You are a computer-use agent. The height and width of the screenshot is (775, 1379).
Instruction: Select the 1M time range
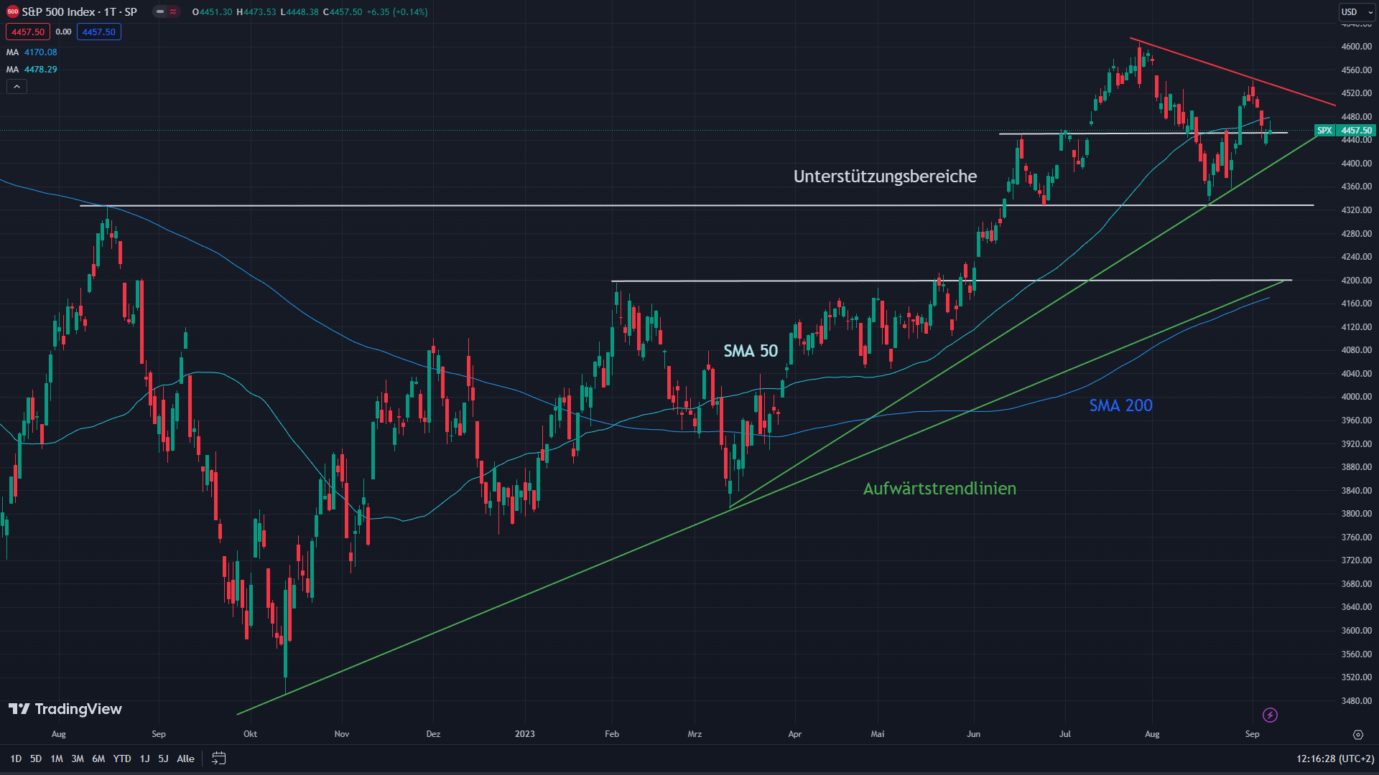57,758
